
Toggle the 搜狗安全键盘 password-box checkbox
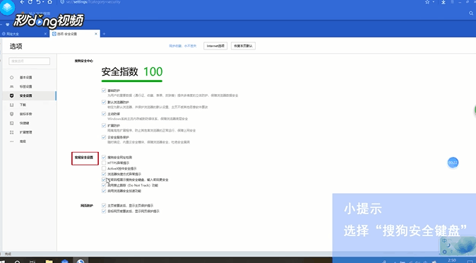[104, 180]
